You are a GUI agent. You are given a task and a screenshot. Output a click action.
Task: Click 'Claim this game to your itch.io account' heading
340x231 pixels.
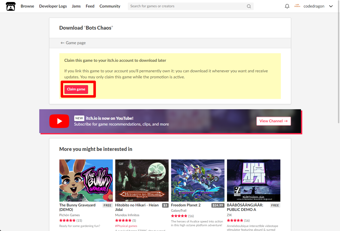coord(115,61)
